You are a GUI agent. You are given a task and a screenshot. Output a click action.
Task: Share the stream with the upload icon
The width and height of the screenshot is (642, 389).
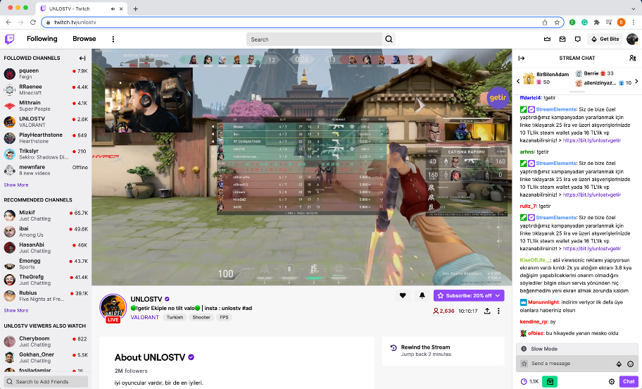pos(487,311)
